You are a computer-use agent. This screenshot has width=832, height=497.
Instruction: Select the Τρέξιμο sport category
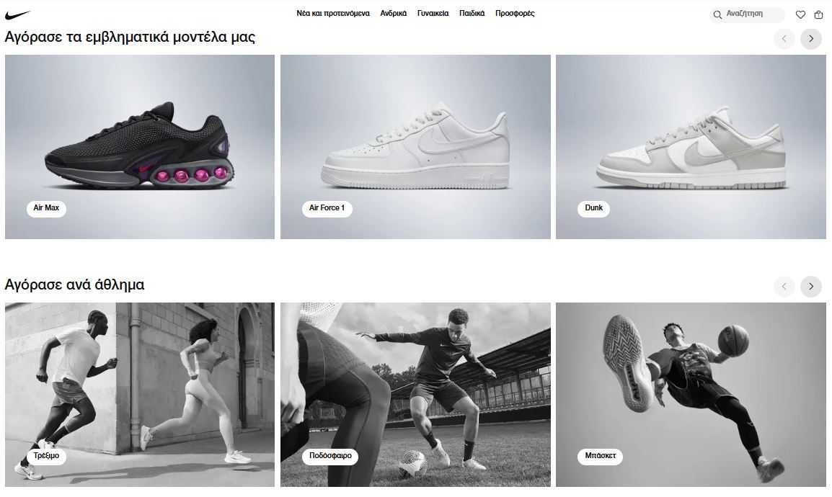pos(46,456)
